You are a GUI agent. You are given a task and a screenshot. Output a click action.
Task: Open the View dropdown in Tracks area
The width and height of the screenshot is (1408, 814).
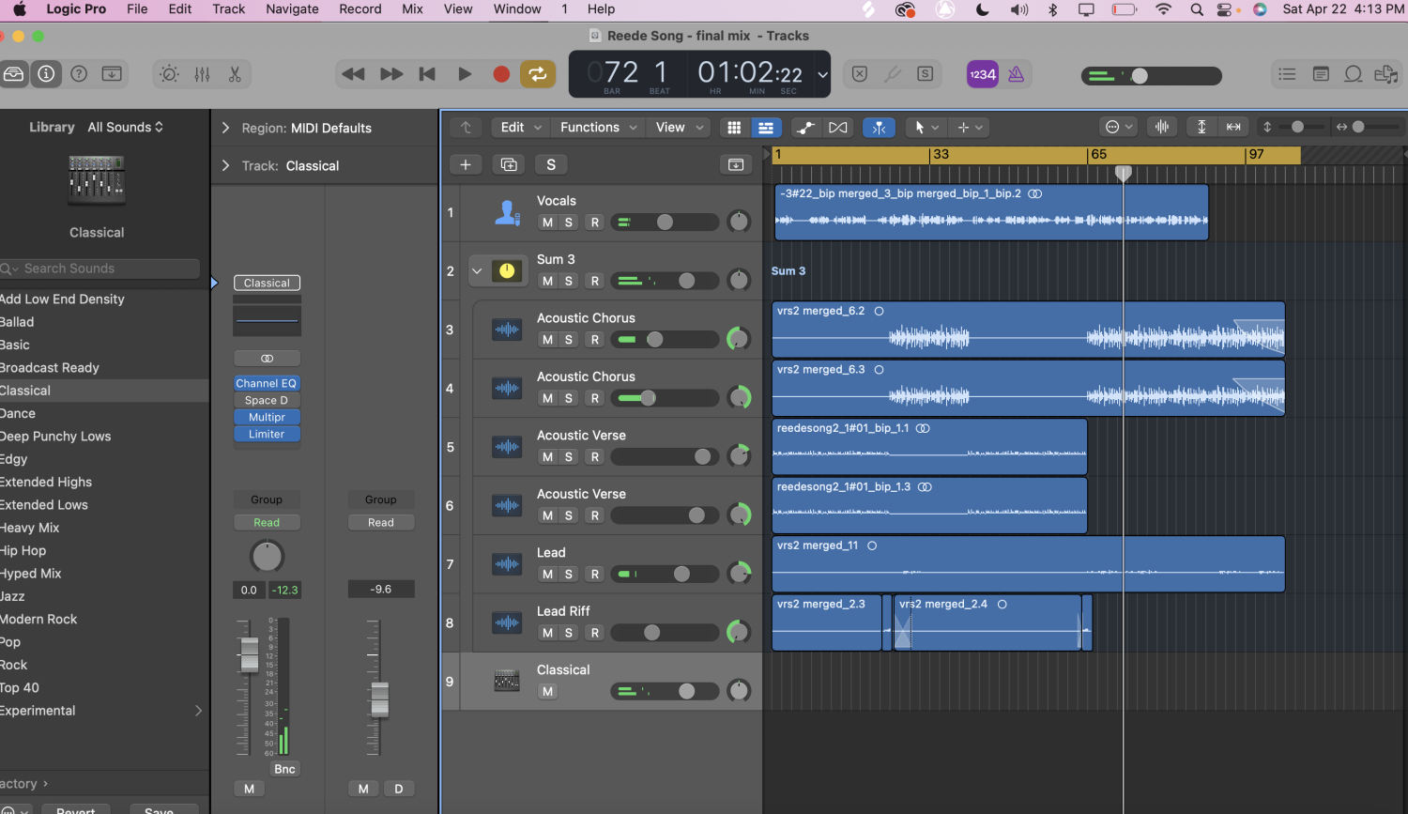(680, 128)
